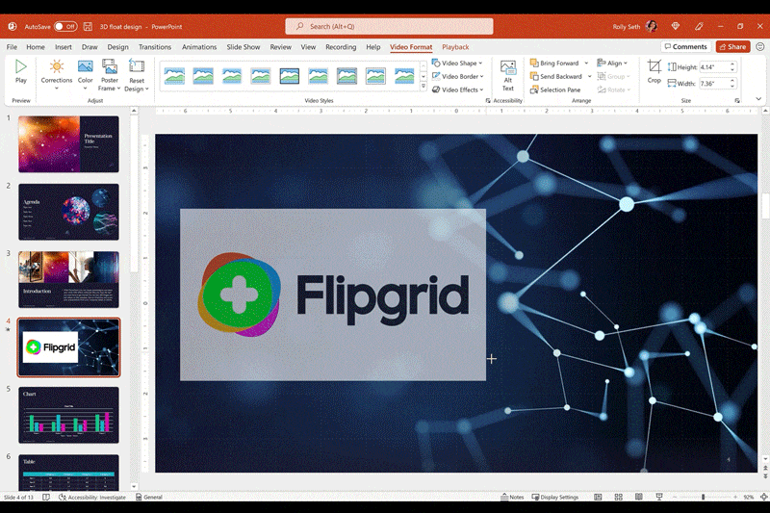Click the feedback smiley icon
Screen dimensions: 770x513
pyautogui.click(x=759, y=46)
